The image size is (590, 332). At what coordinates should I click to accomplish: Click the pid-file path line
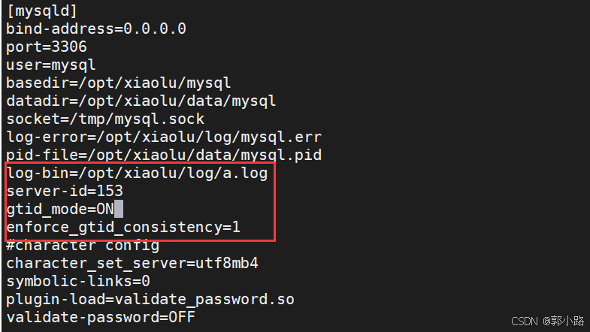click(x=164, y=155)
